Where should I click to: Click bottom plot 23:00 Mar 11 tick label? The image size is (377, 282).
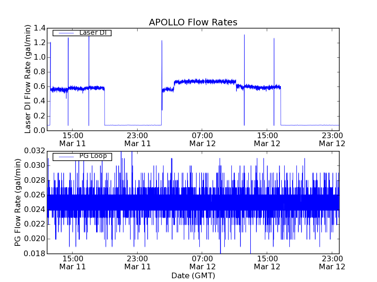pos(137,263)
